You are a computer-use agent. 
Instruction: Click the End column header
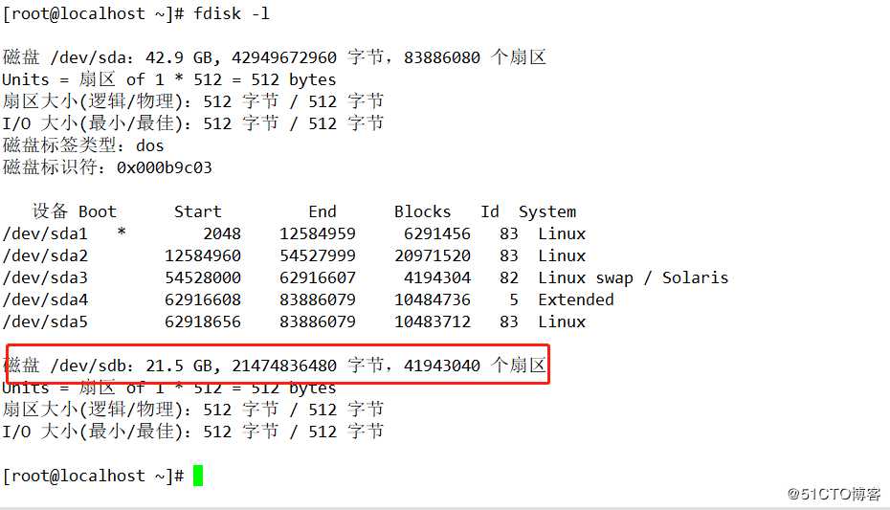[x=323, y=211]
